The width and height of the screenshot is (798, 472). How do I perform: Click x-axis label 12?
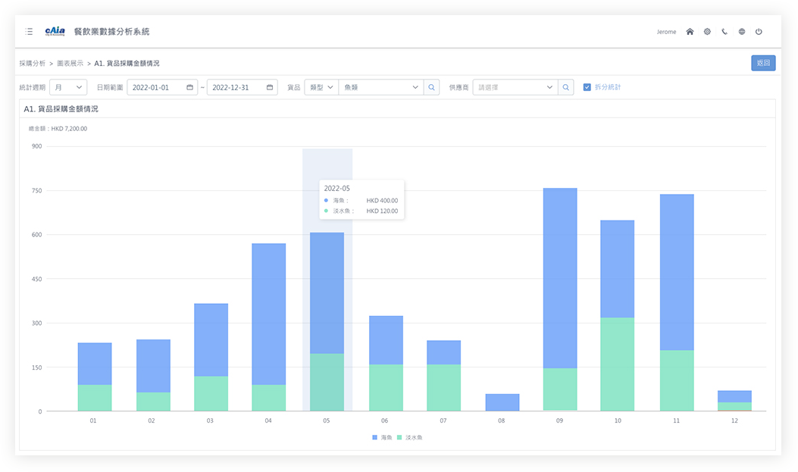pos(734,420)
